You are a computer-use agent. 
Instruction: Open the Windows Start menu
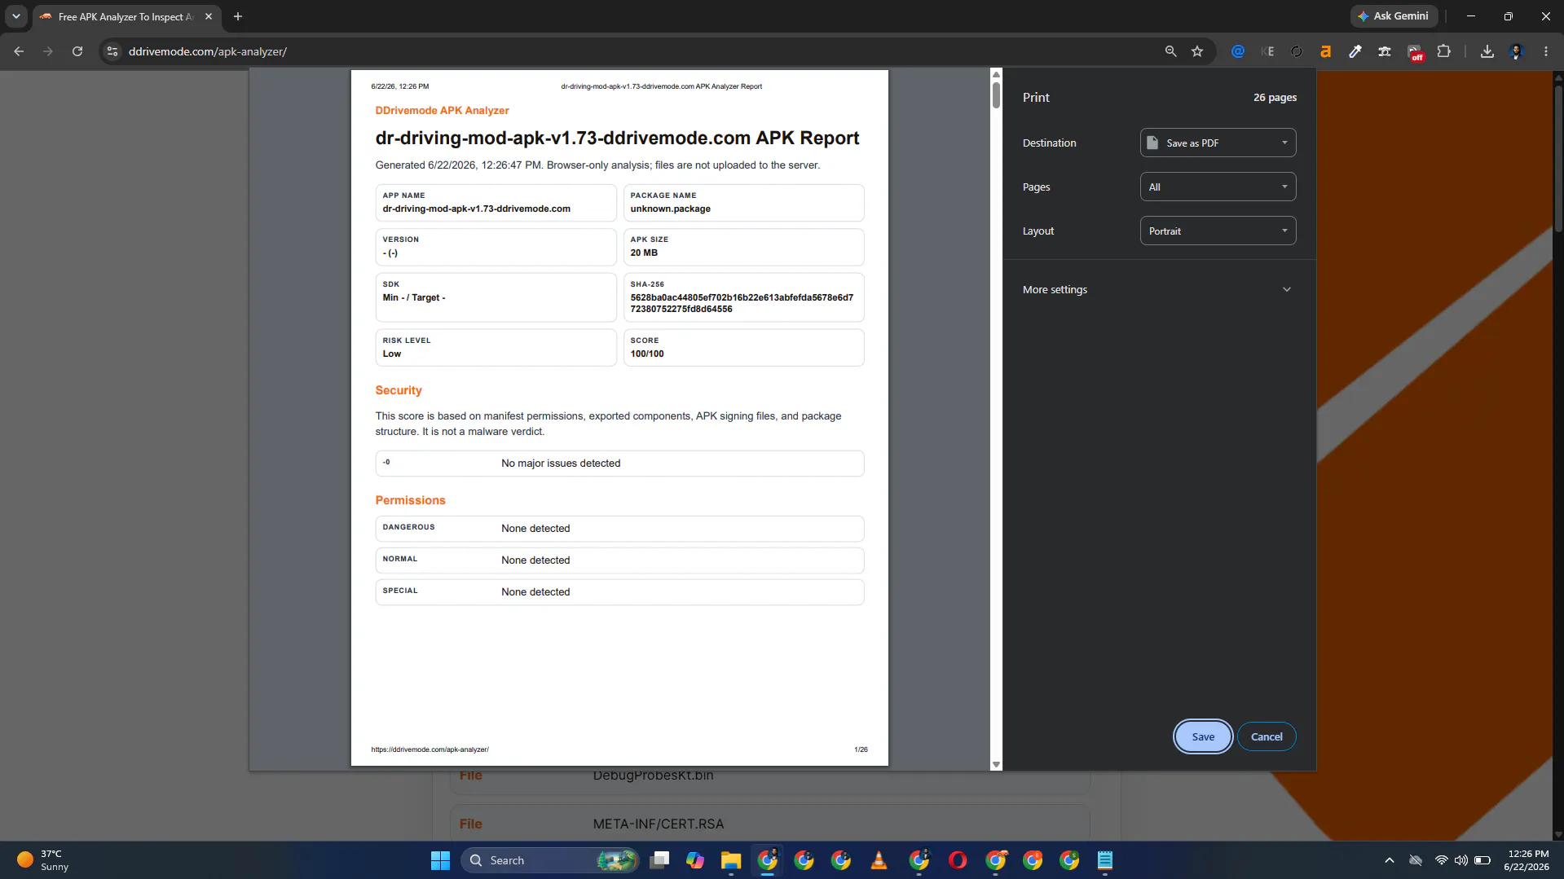pos(440,860)
